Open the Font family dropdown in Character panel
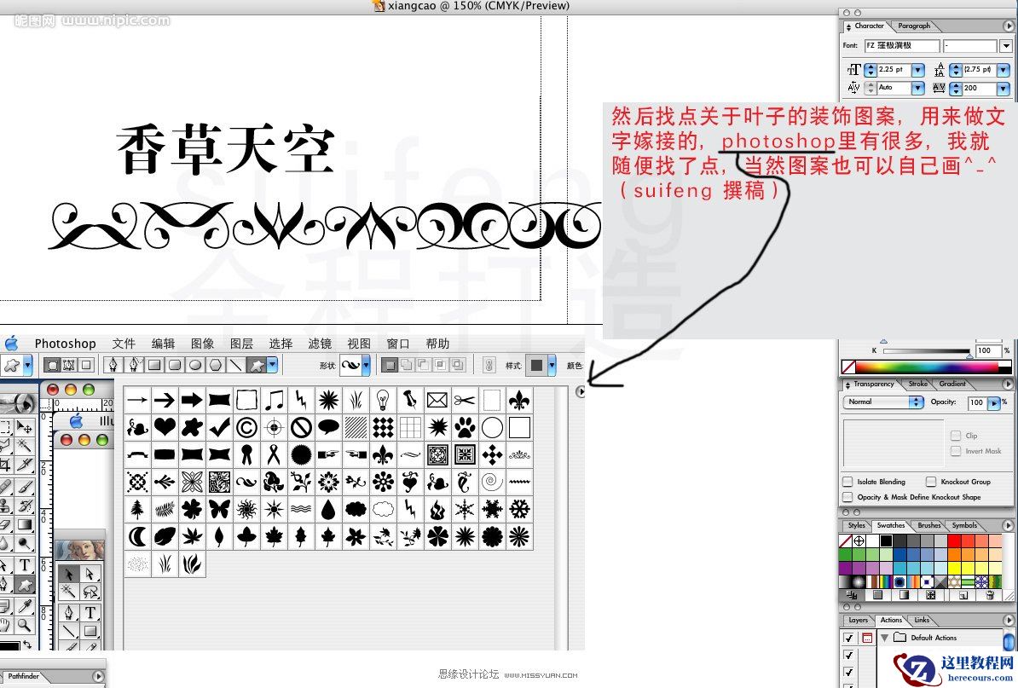Image resolution: width=1018 pixels, height=688 pixels. [1006, 45]
